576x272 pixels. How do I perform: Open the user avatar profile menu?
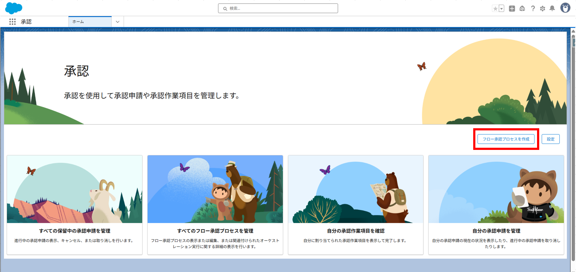[x=565, y=8]
